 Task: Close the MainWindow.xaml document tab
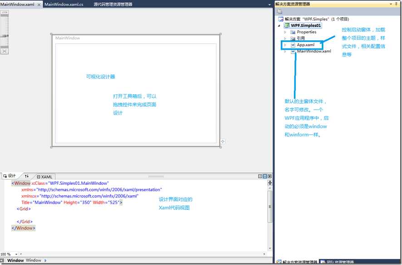point(39,5)
